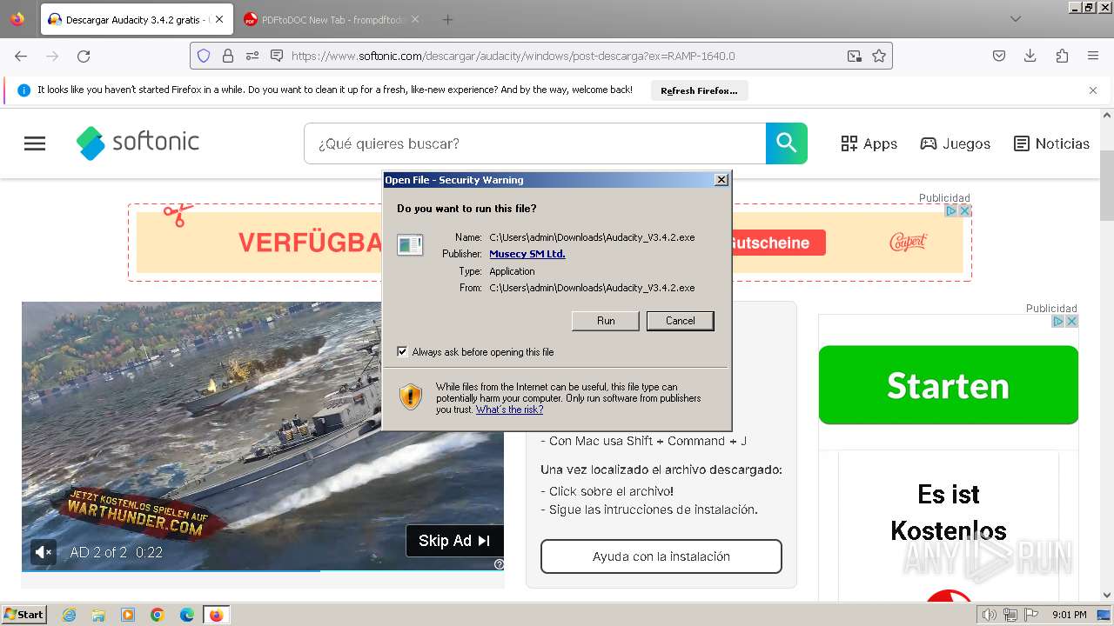
Task: Open the Windows Start menu
Action: click(24, 615)
